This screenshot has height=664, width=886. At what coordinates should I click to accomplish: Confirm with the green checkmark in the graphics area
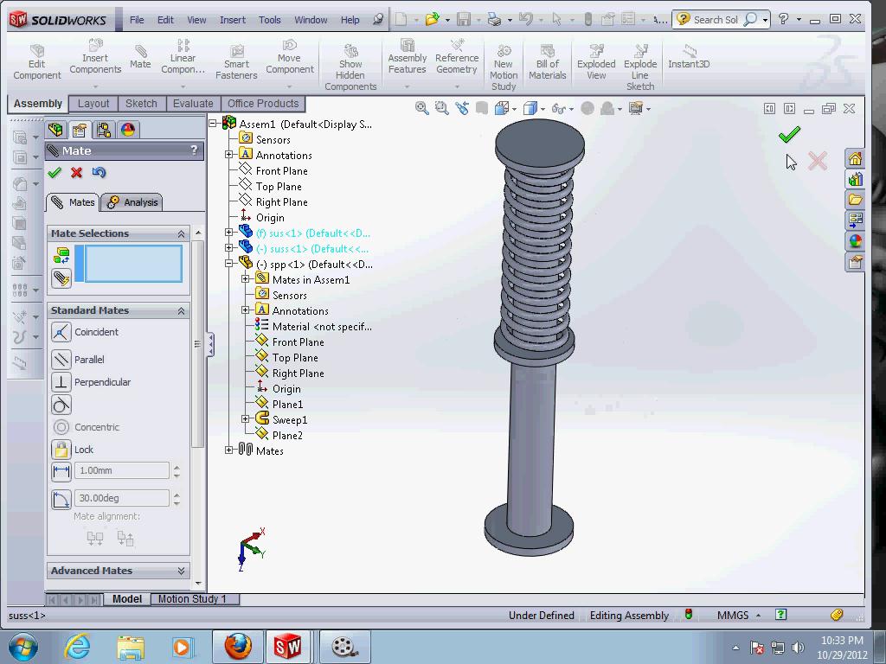[x=789, y=134]
